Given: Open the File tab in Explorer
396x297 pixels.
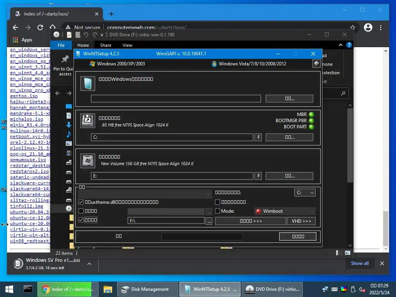Looking at the screenshot, I should pyautogui.click(x=61, y=45).
